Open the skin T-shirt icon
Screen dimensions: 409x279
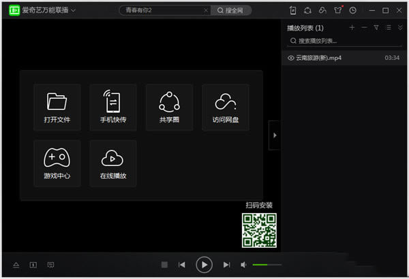338,10
